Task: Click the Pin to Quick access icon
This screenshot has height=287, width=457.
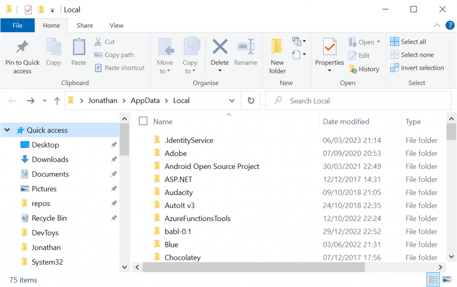Action: click(22, 47)
